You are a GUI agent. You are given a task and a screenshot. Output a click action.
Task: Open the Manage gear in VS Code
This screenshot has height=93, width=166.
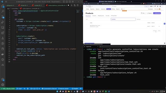(x=3, y=84)
